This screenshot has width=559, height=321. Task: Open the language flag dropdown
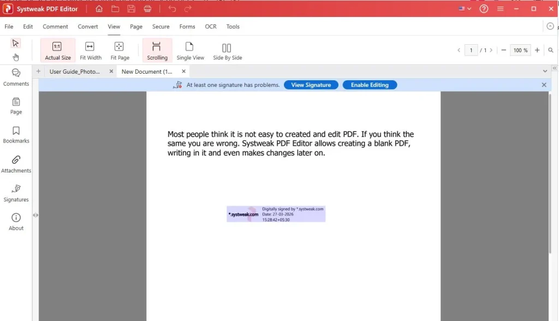465,9
